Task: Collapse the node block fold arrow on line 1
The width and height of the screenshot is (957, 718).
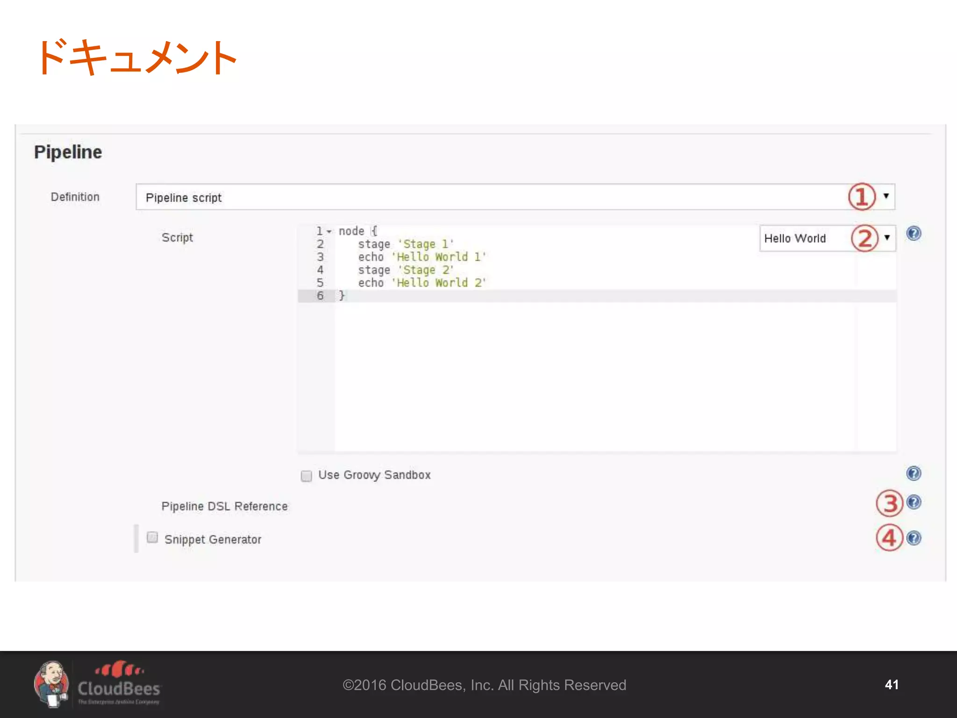Action: (329, 232)
